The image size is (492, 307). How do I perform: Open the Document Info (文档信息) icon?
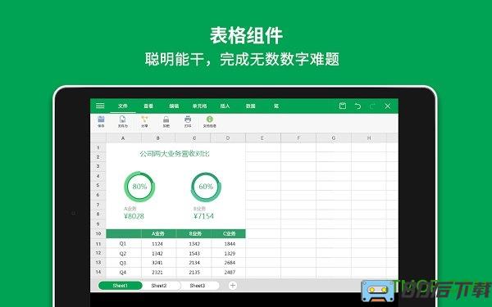tap(209, 121)
